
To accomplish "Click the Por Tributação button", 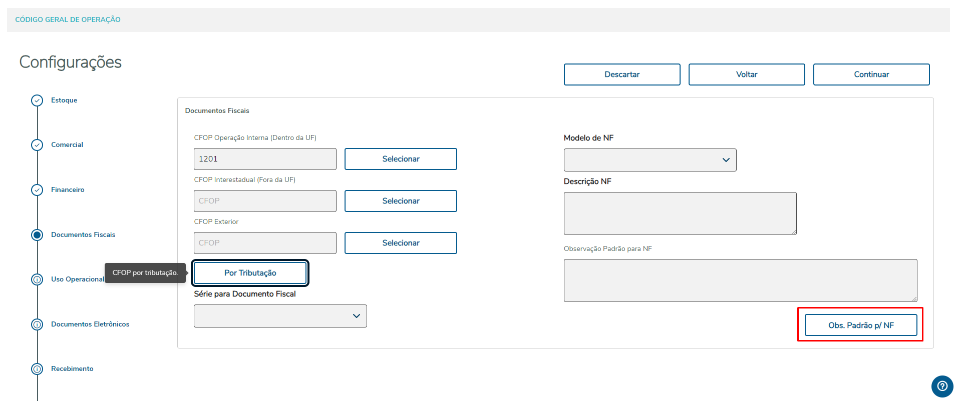I will coord(250,273).
